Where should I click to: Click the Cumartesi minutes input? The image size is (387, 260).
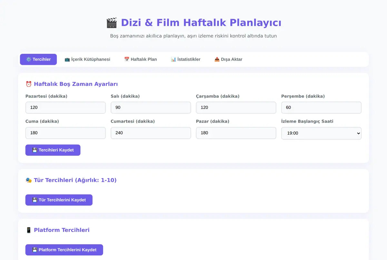pyautogui.click(x=151, y=133)
